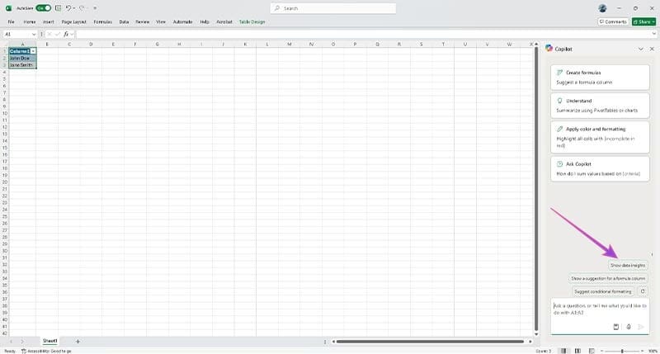Open the prompt guide icon in Copilot box
The image size is (660, 354).
coord(616,327)
